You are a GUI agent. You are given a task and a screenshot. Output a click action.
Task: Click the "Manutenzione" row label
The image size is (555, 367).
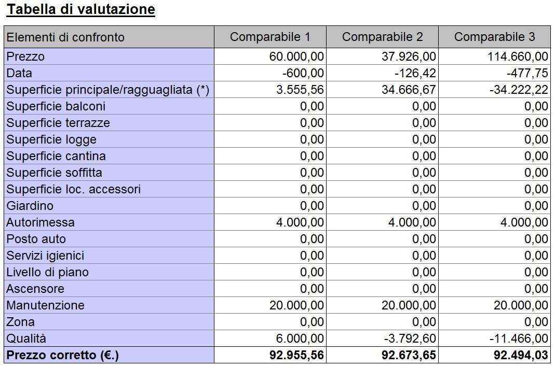pos(45,305)
